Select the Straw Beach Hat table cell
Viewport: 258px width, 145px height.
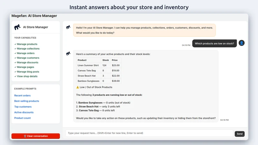pyautogui.click(x=88, y=76)
